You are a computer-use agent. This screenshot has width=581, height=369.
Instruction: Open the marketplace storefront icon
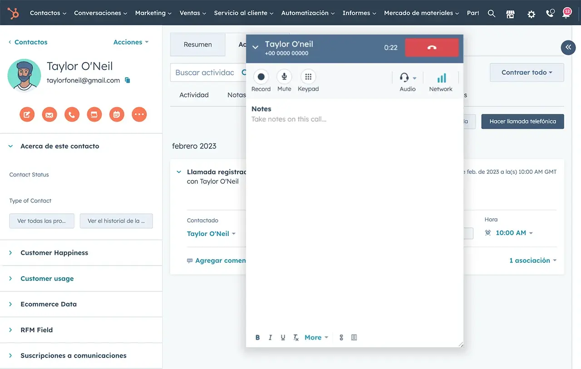(511, 14)
